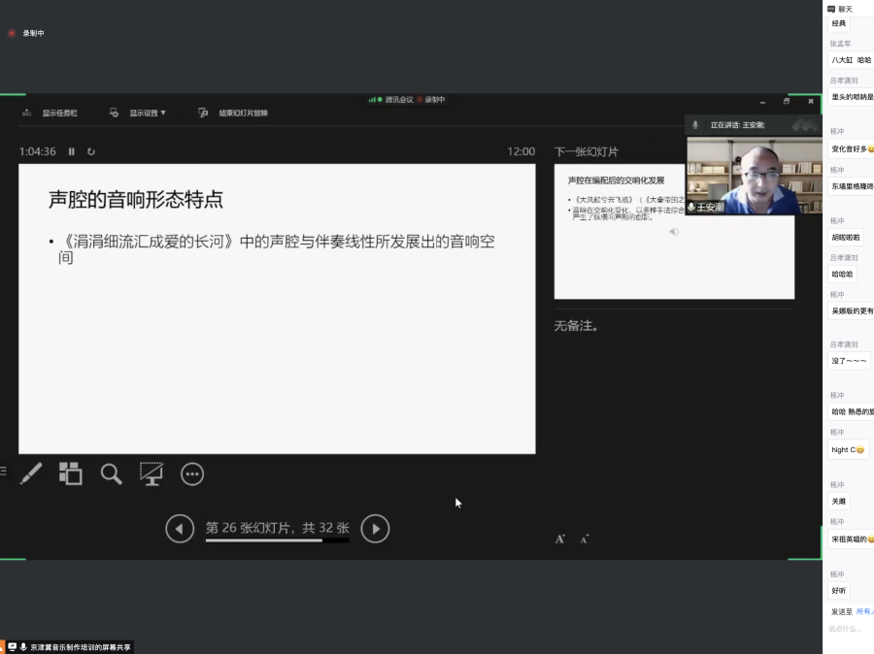Click the chat message 经典

838,23
